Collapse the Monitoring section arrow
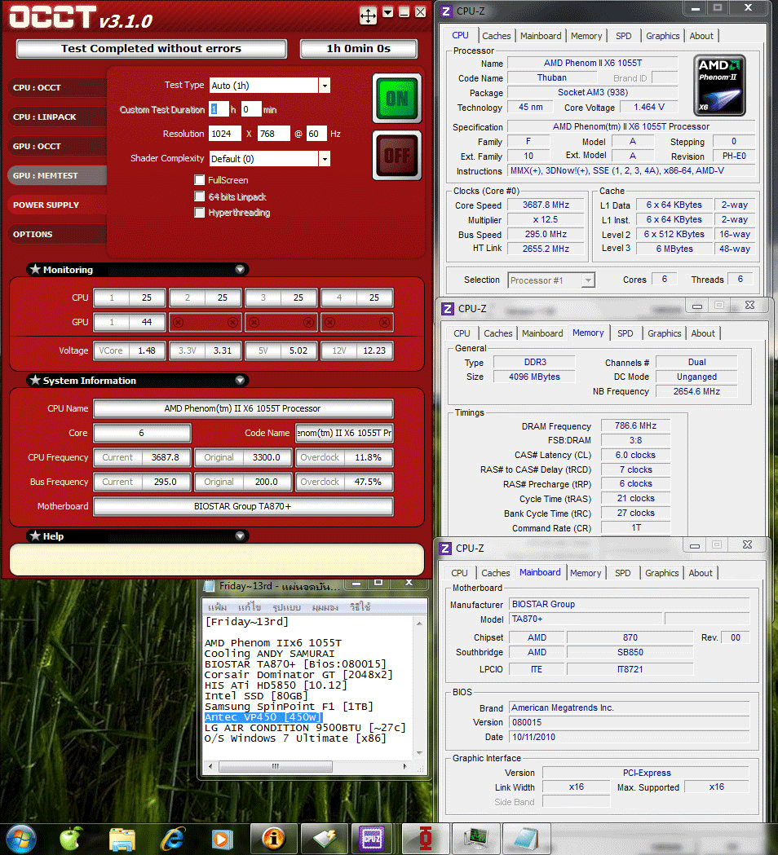778x855 pixels. tap(240, 269)
